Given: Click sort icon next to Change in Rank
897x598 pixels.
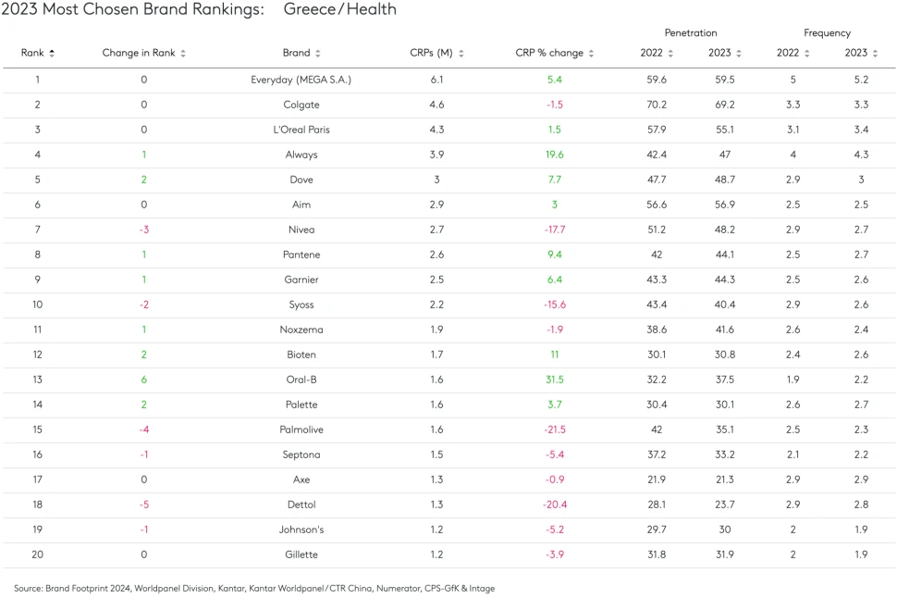Looking at the screenshot, I should pos(183,54).
